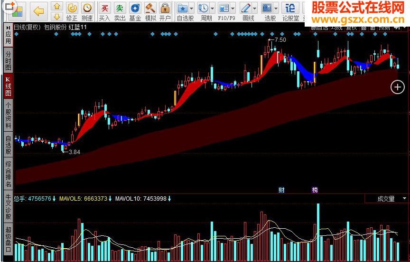Viewport: 410px width, 262px height.
Task: Click the 包钢股份 stock name
Action: point(55,27)
